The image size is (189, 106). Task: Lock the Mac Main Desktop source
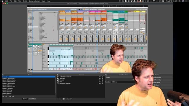[x=102, y=83]
